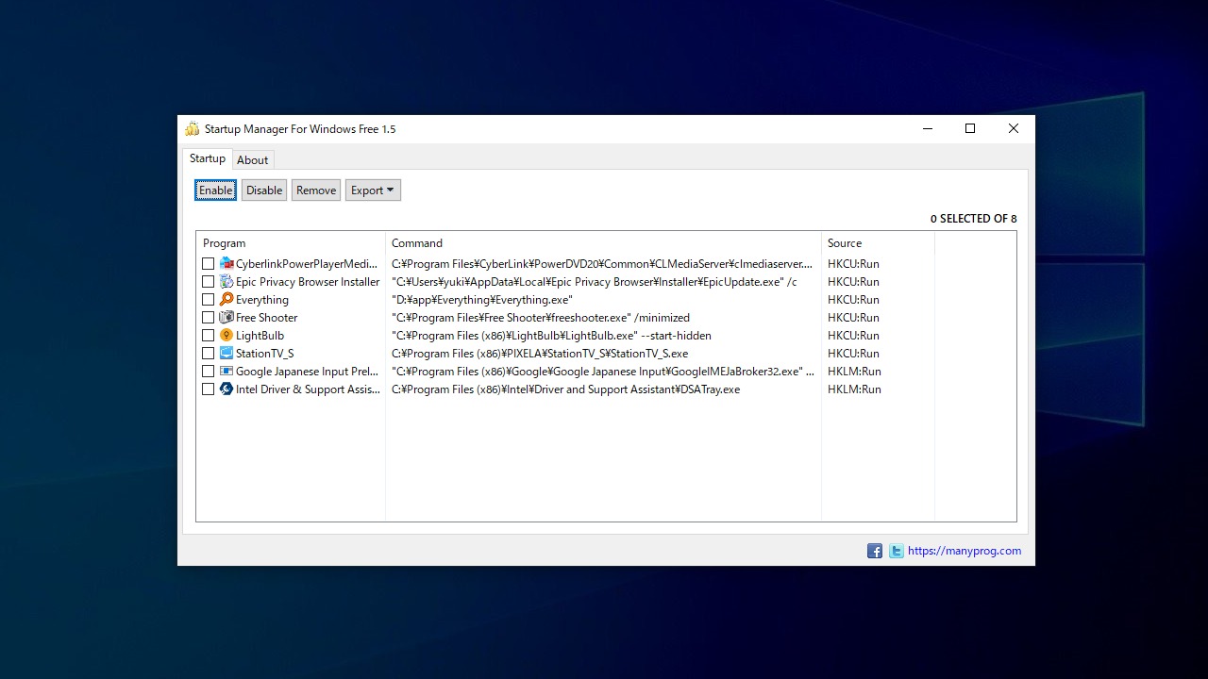
Task: Click the StationTV_S program icon
Action: pyautogui.click(x=226, y=354)
